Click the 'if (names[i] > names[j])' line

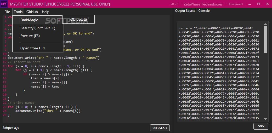(48, 74)
